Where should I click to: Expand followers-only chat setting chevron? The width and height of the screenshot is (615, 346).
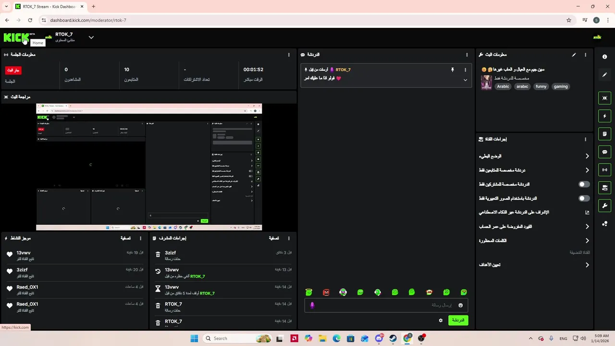tap(587, 170)
